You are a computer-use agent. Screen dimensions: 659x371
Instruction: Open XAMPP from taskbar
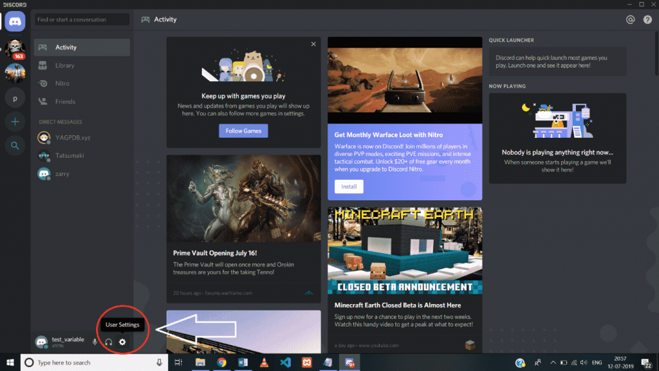pos(307,362)
